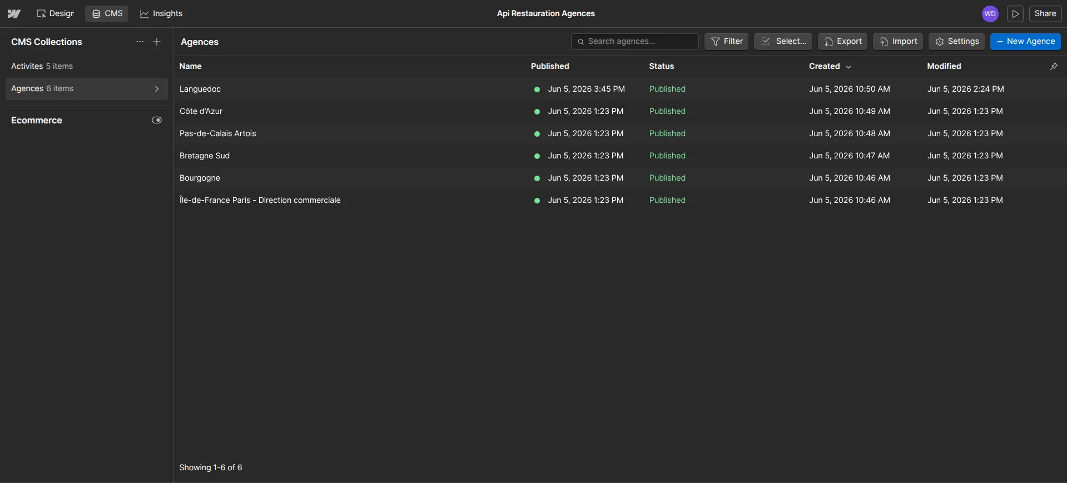Screen dimensions: 1067x483
Task: Export the Agences collection
Action: 842,42
